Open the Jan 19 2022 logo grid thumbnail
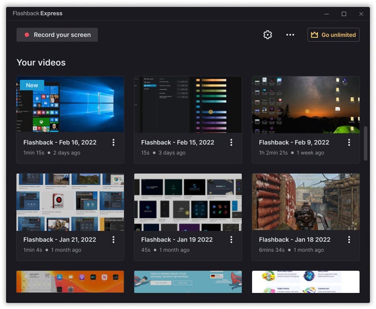 (188, 202)
